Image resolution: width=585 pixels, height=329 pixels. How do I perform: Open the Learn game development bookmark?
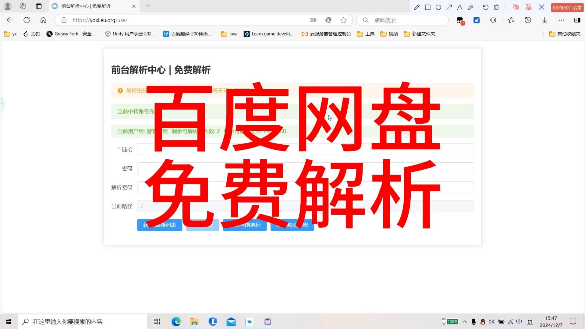point(268,34)
